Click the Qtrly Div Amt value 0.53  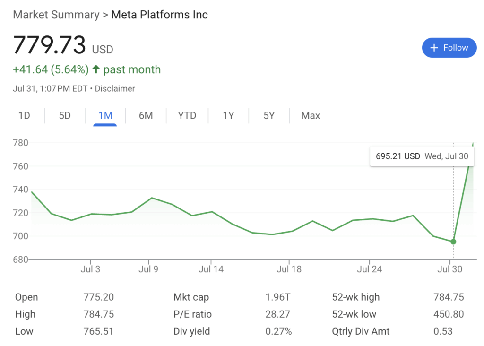(443, 331)
